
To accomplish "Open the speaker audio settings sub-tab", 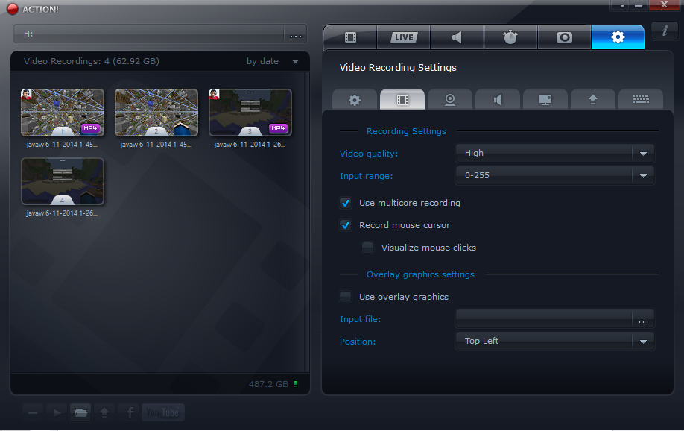I will coord(498,100).
